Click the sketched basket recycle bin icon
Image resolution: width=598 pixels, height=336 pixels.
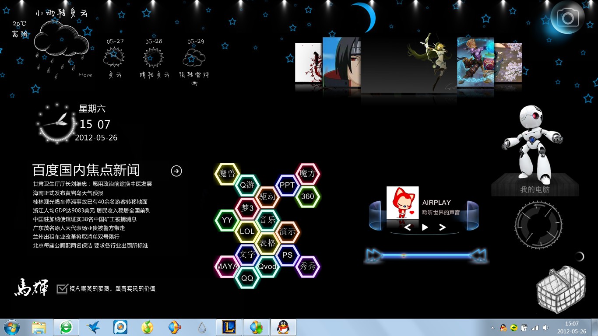click(x=561, y=290)
